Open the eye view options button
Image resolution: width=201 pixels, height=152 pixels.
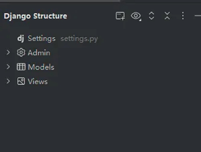pos(136,16)
